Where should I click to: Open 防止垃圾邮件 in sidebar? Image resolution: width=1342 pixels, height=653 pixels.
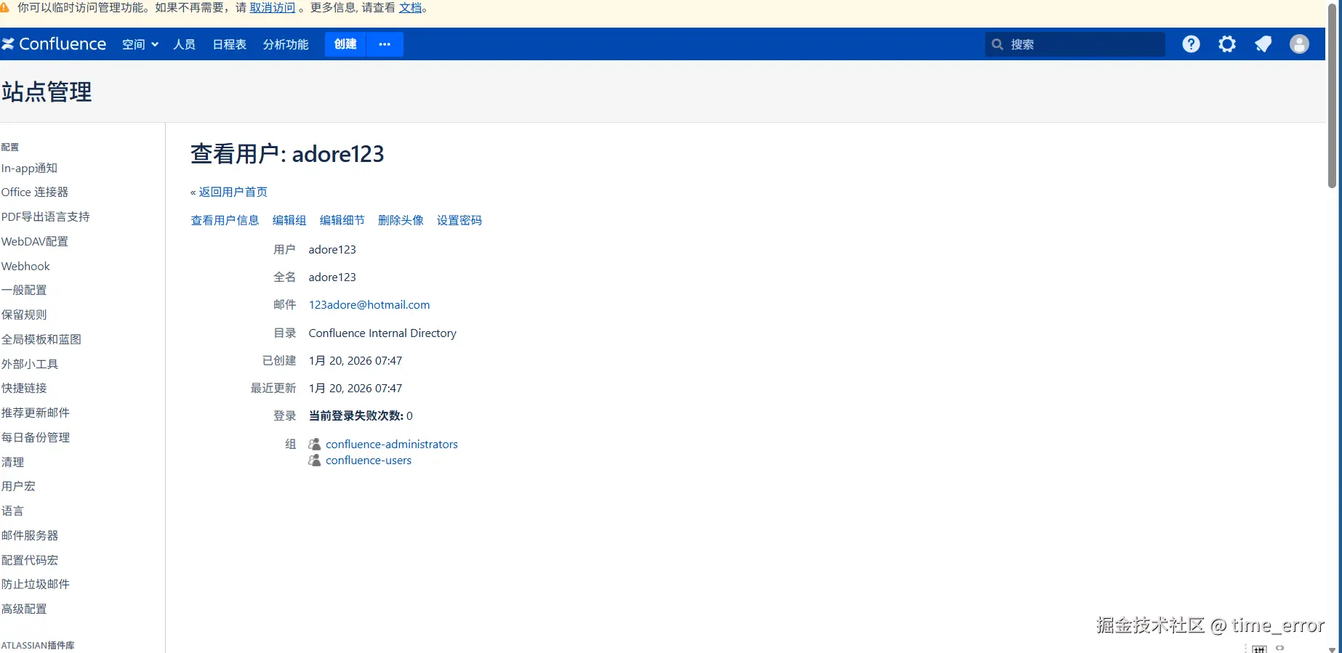(36, 584)
